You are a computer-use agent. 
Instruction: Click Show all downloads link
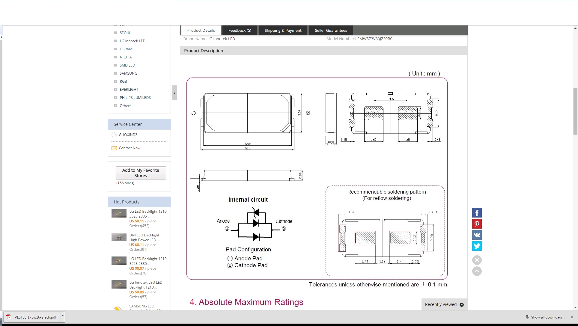[x=548, y=317]
